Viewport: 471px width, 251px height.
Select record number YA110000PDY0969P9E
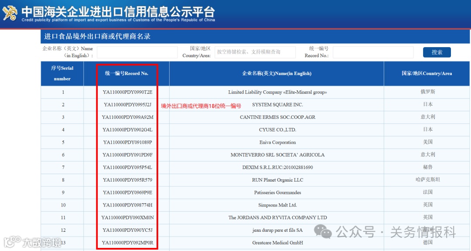127,193
